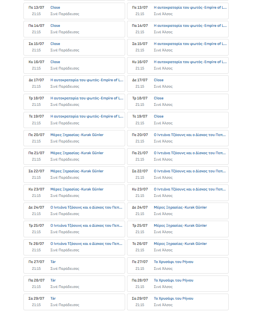
Task: Click Τε 26/07 Indiana Jones at Σινέ Παράδεισος
Action: point(87,244)
